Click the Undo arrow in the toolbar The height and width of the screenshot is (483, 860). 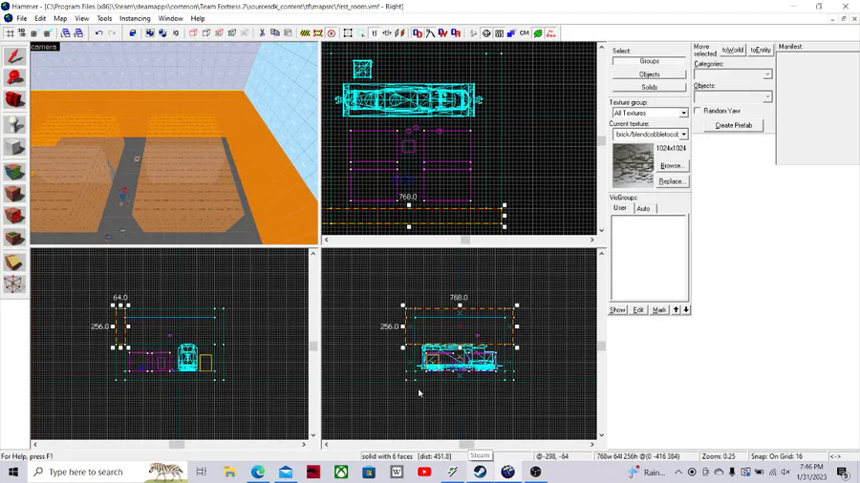coord(98,32)
